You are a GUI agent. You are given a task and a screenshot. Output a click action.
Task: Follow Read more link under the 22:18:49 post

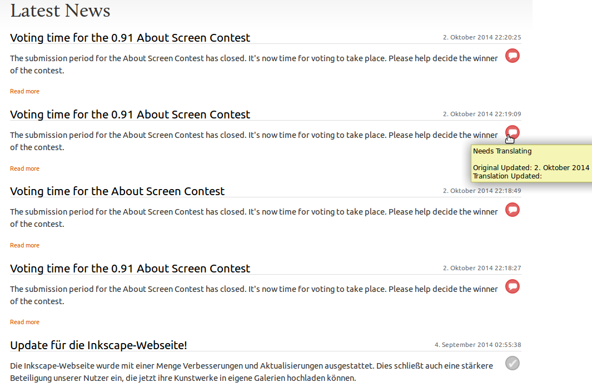click(x=24, y=245)
